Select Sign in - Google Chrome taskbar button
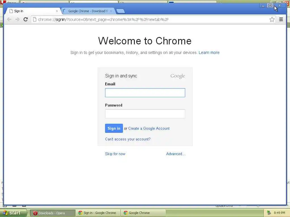This screenshot has width=290, height=217. pos(98,213)
